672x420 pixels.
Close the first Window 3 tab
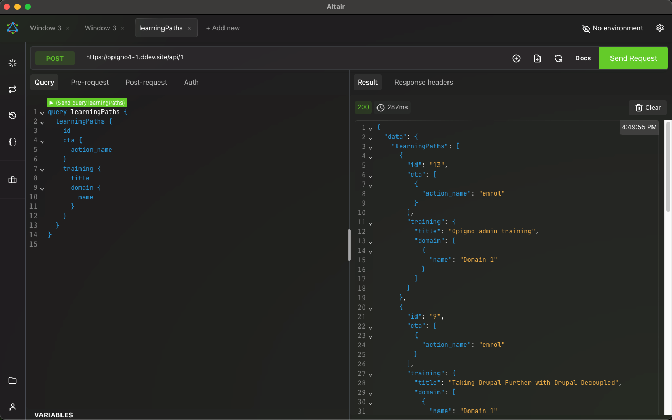[x=68, y=28]
